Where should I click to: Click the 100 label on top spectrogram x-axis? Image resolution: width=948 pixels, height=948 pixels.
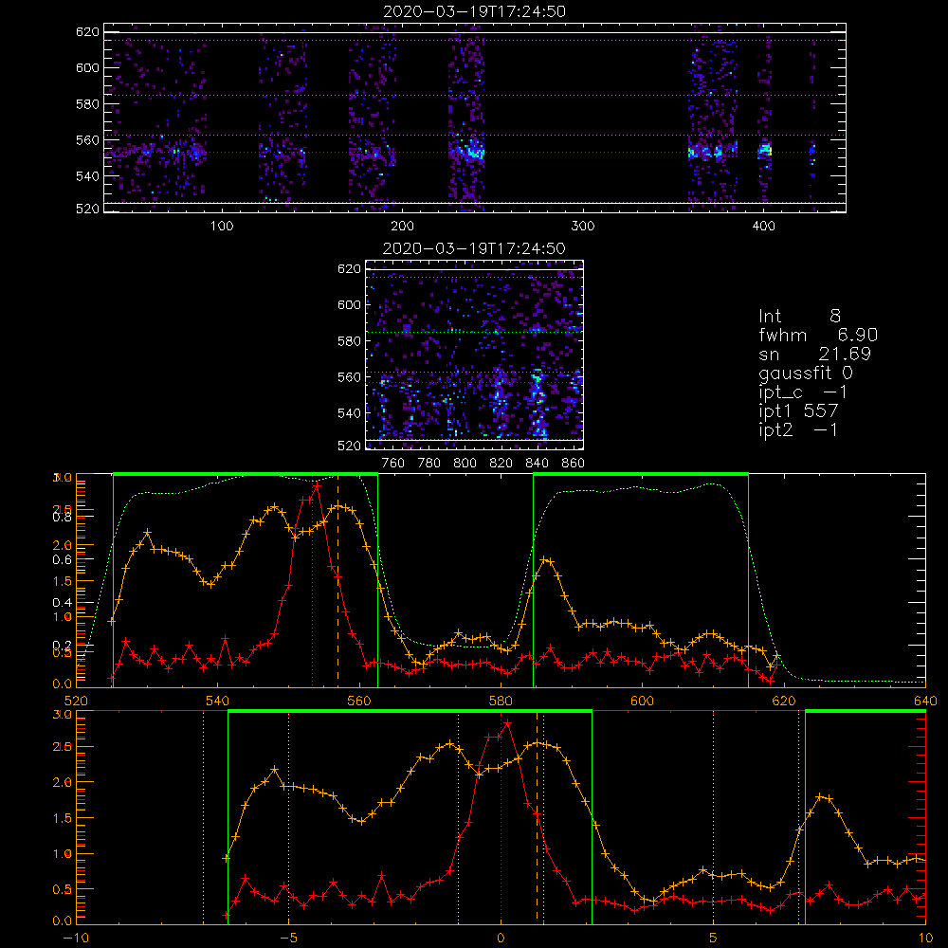click(222, 226)
